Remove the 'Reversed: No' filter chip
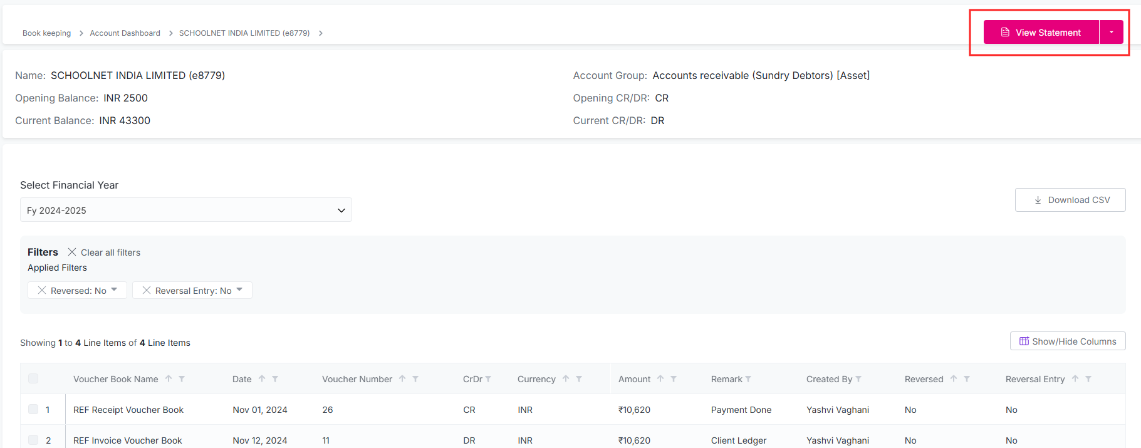The image size is (1141, 448). [42, 290]
